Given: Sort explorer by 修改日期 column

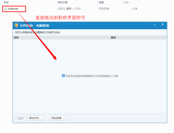Looking at the screenshot, I should coord(62,2).
